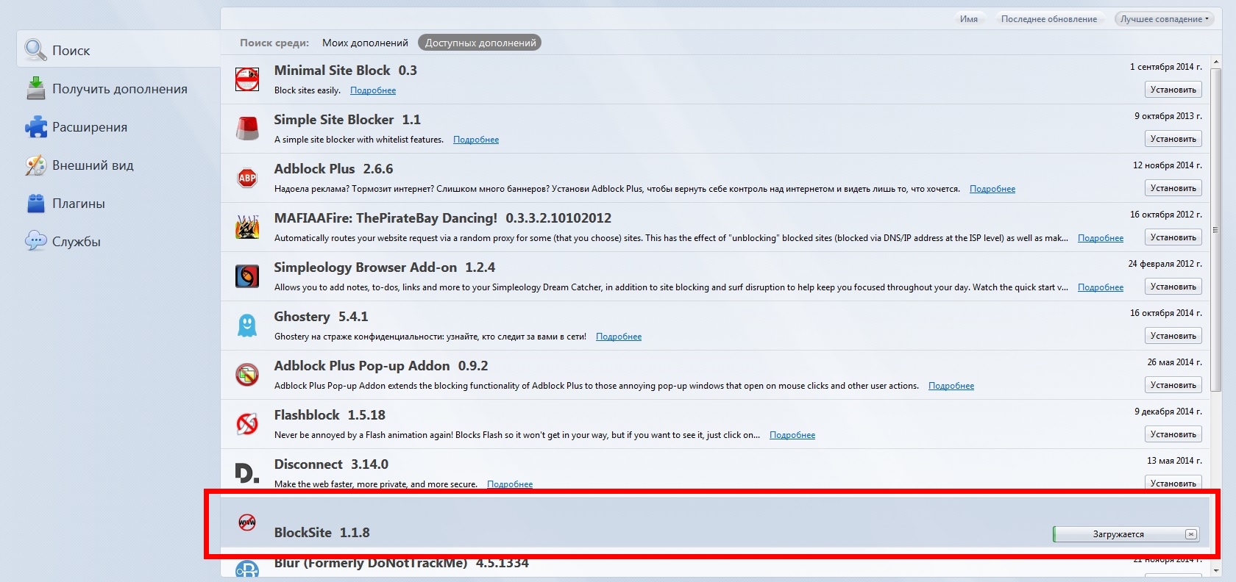Click the vertical scrollbar thumb
The image size is (1236, 582).
click(x=1215, y=230)
